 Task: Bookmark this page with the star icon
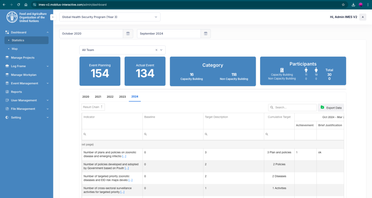[x=343, y=5]
